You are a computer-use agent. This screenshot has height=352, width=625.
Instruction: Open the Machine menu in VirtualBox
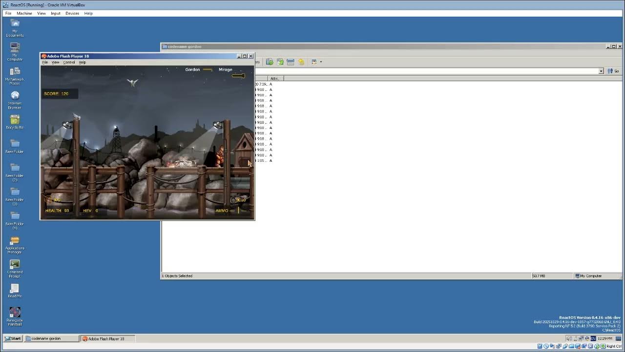[x=24, y=13]
